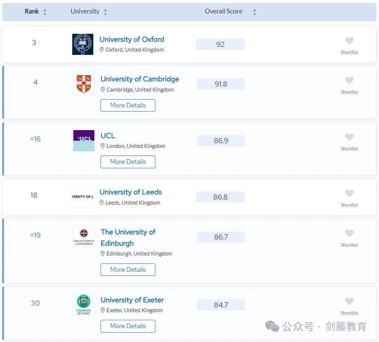Shortlist University of Cambridge heart icon

pos(349,80)
